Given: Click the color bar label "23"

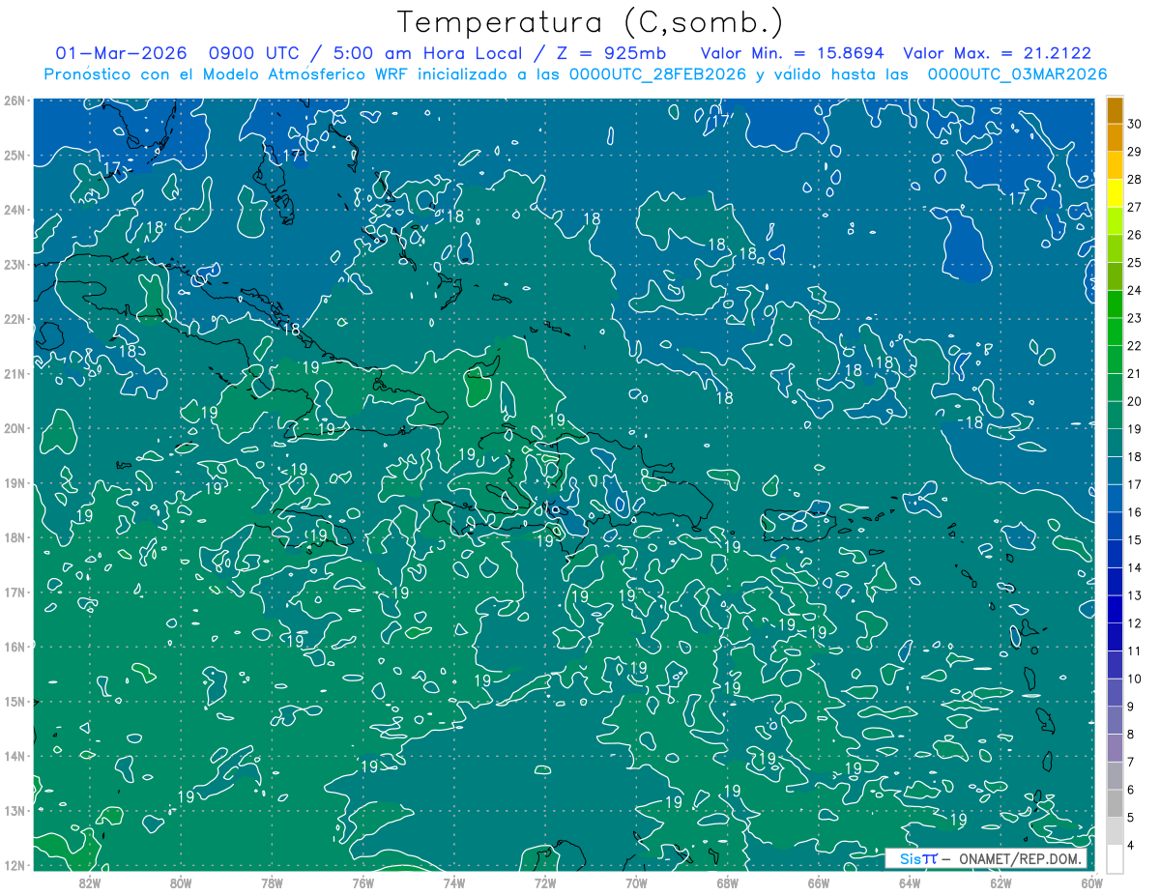Looking at the screenshot, I should coord(1135,318).
